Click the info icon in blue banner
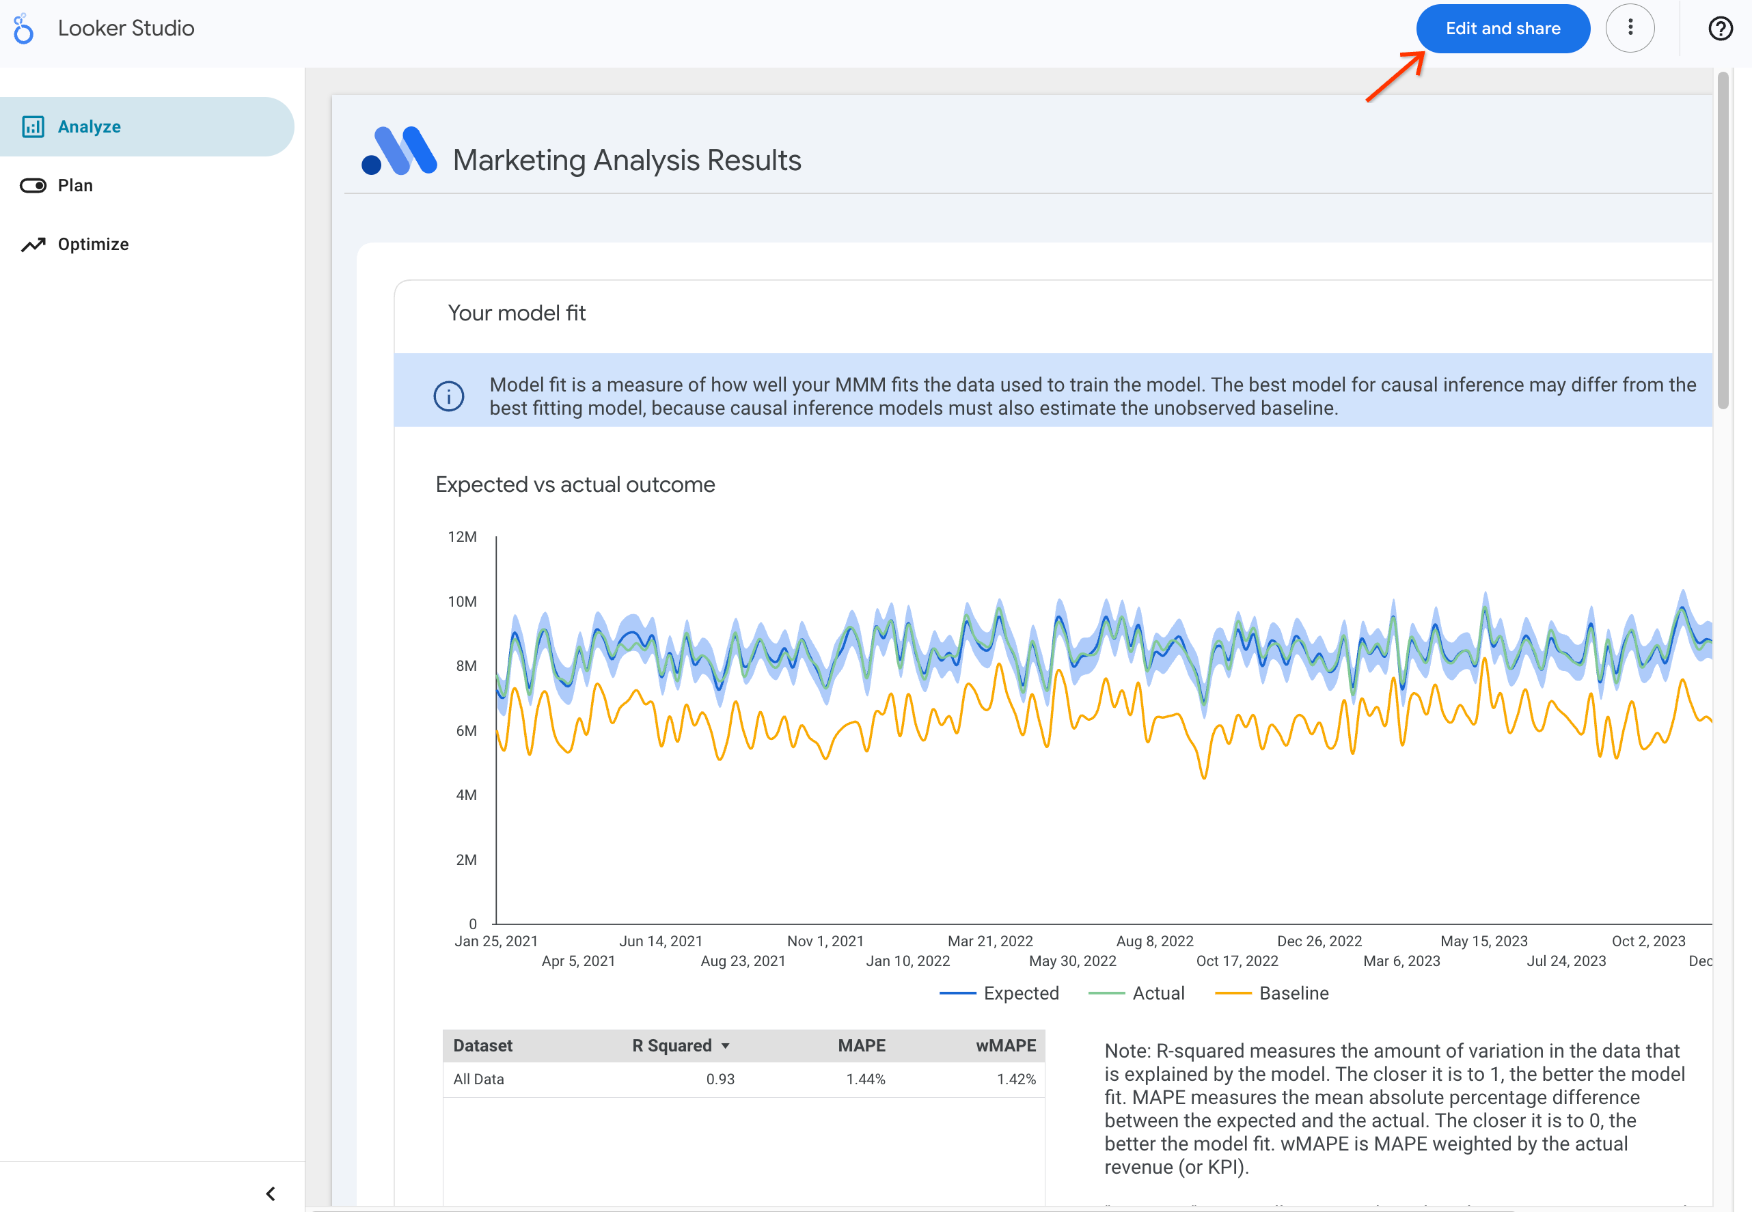Screen dimensions: 1752x1212 click(x=449, y=396)
